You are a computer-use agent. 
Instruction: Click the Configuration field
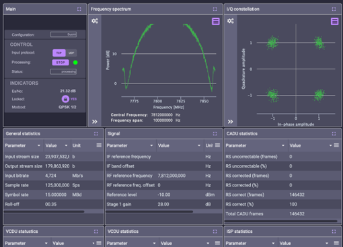click(x=63, y=34)
